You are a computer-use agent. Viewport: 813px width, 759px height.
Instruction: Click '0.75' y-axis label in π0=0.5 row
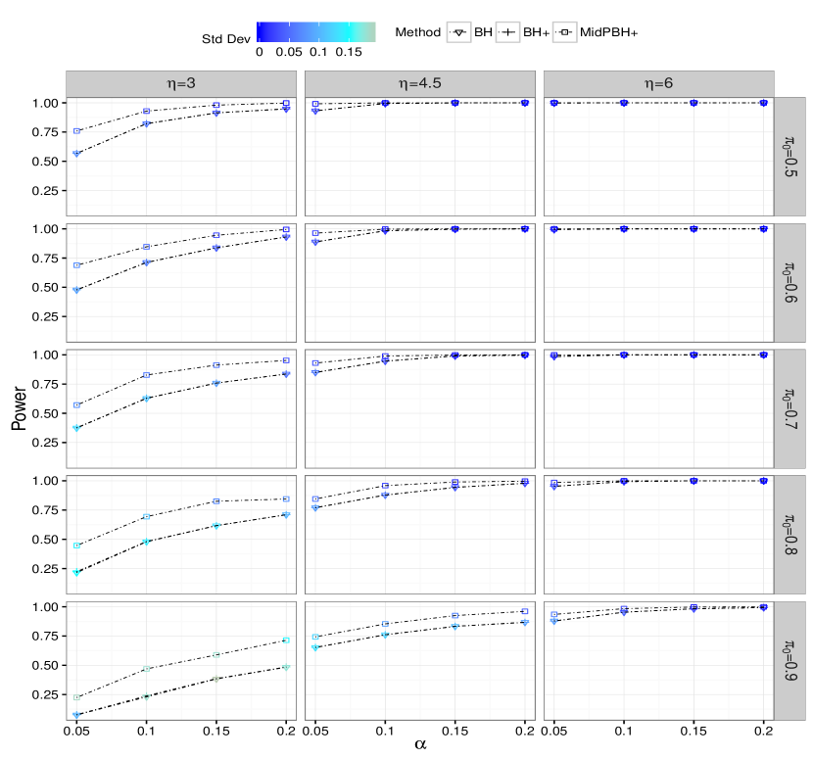45,132
